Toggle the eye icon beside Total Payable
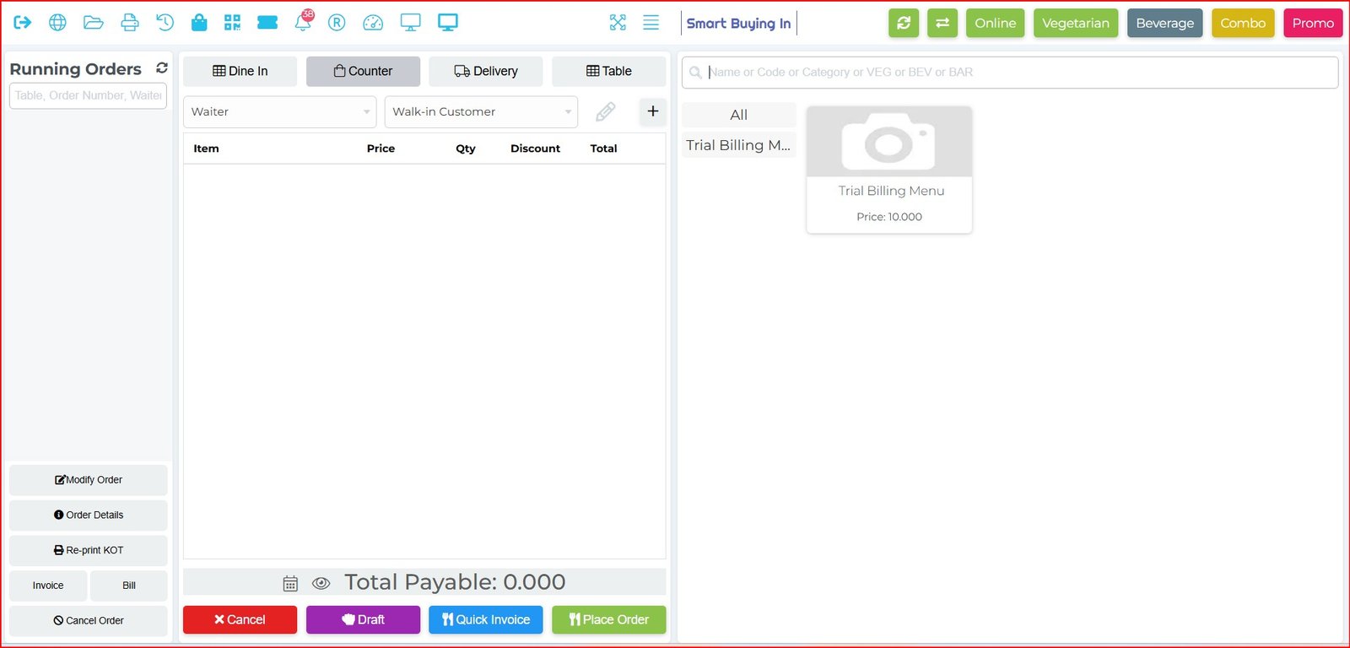The height and width of the screenshot is (648, 1350). tap(321, 583)
